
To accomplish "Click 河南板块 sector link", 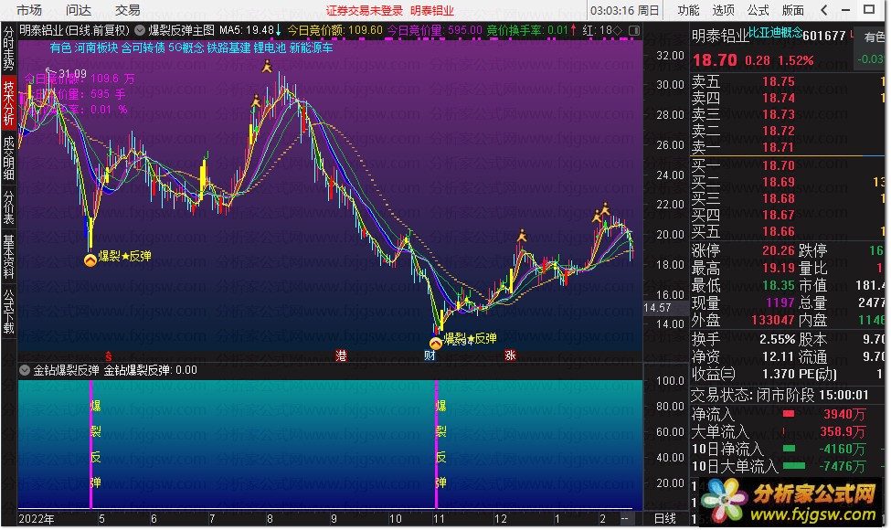I will coord(96,48).
